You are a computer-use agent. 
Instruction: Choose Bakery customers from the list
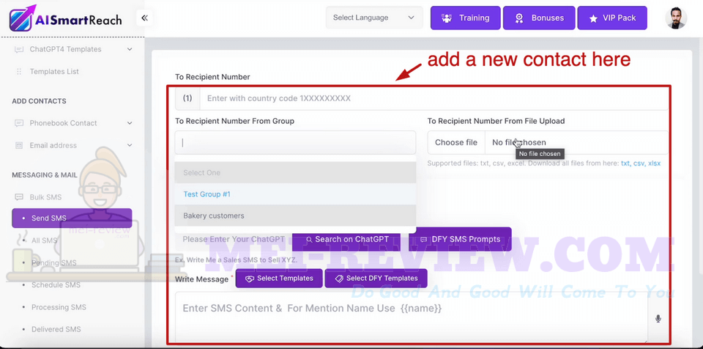pyautogui.click(x=295, y=216)
